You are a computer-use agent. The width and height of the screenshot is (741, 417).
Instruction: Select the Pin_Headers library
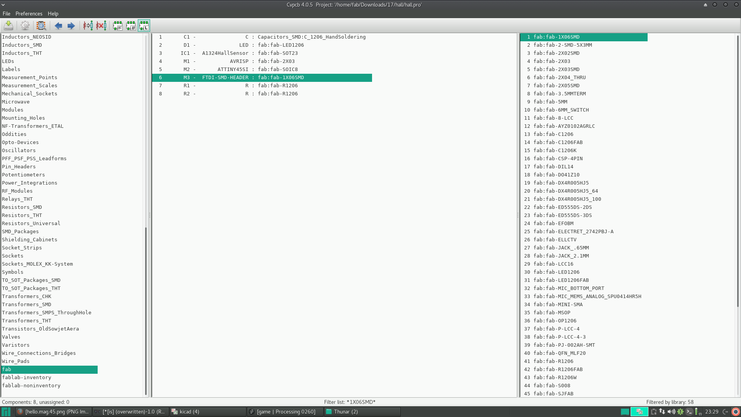[x=19, y=167]
